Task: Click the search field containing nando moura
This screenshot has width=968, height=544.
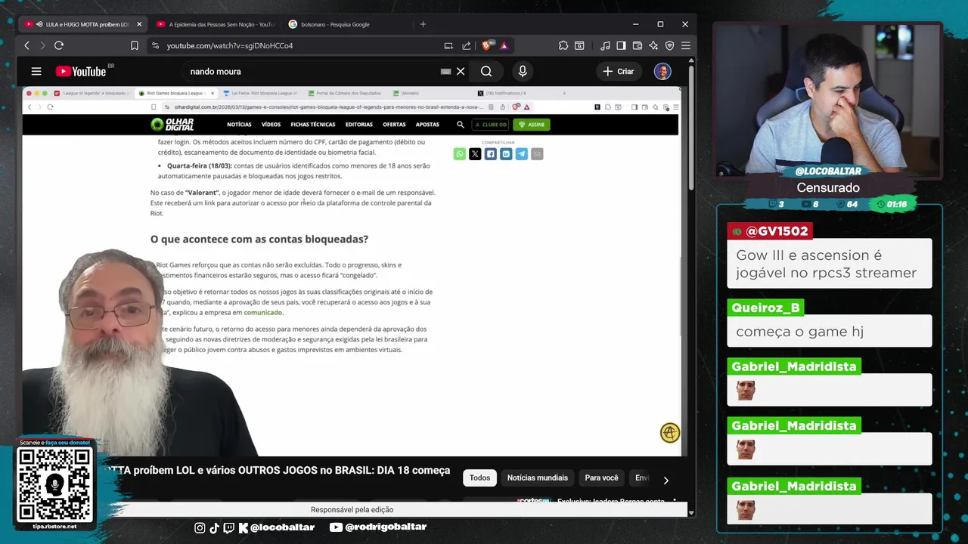Action: 310,71
